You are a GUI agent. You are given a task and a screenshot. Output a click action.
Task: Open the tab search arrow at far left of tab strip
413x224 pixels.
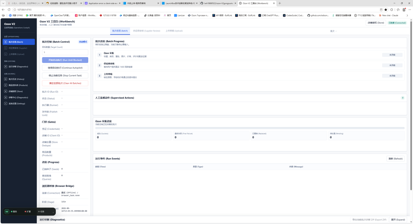pos(3,3)
